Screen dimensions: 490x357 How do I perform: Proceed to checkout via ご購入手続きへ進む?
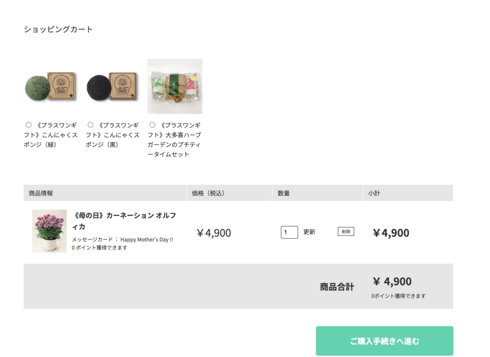point(384,341)
